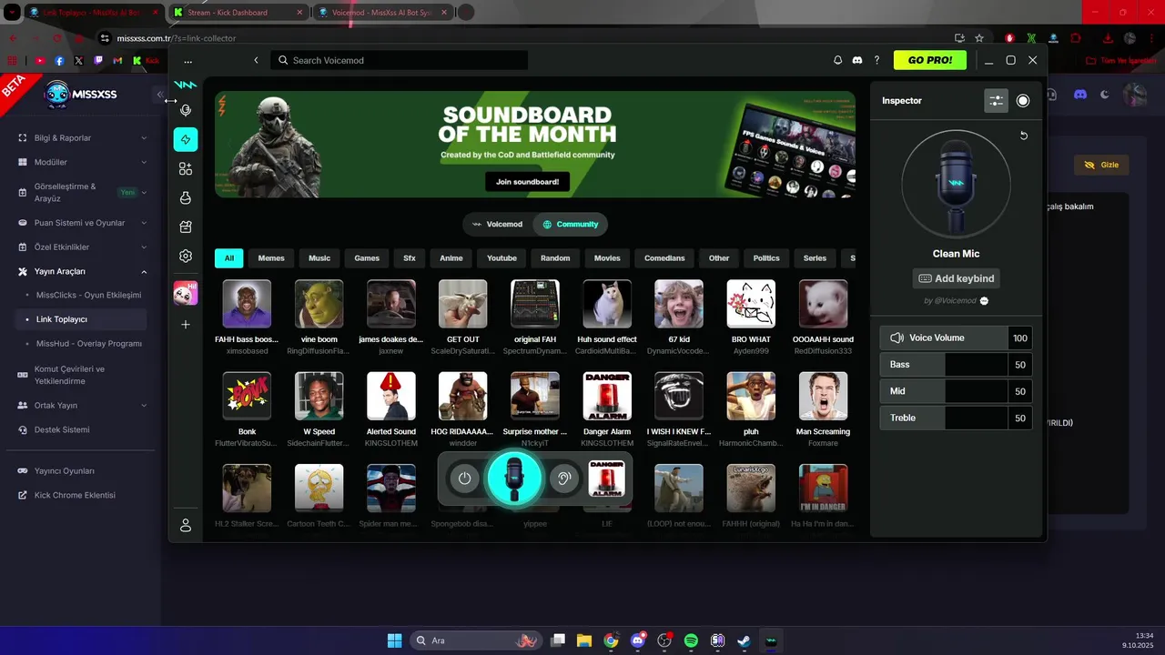
Task: Click the GO PRO! button
Action: pos(930,60)
